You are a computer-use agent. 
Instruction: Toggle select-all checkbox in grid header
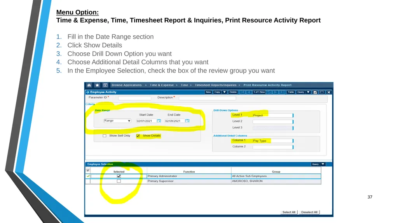[x=88, y=171]
